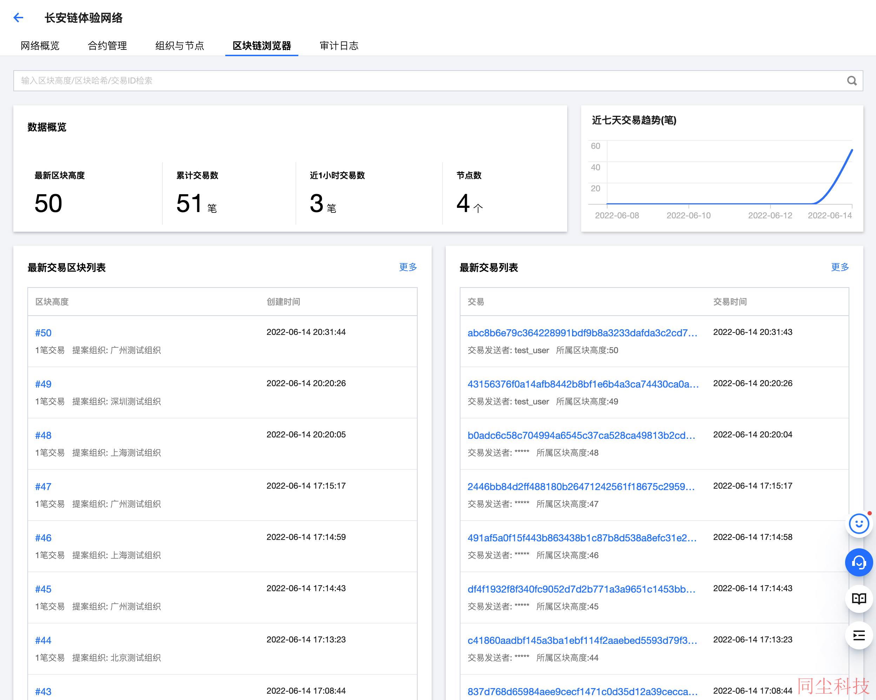Click the search magnifier icon
This screenshot has width=876, height=700.
point(852,81)
